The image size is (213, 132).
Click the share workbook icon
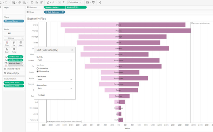tap(100, 2)
